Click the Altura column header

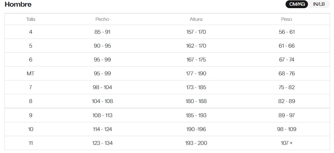(196, 19)
